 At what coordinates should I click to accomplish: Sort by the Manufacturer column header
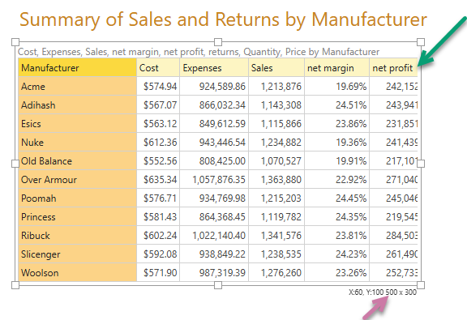[78, 68]
